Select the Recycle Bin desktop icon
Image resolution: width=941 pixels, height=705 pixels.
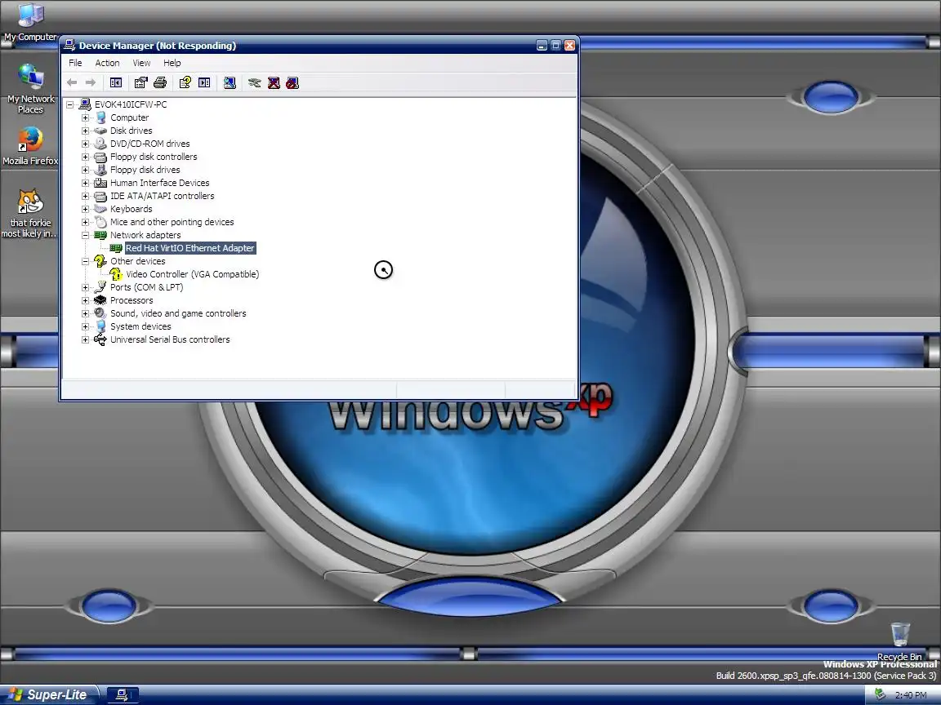click(x=899, y=641)
